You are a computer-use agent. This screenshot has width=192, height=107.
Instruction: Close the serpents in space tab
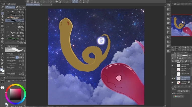(39, 5)
